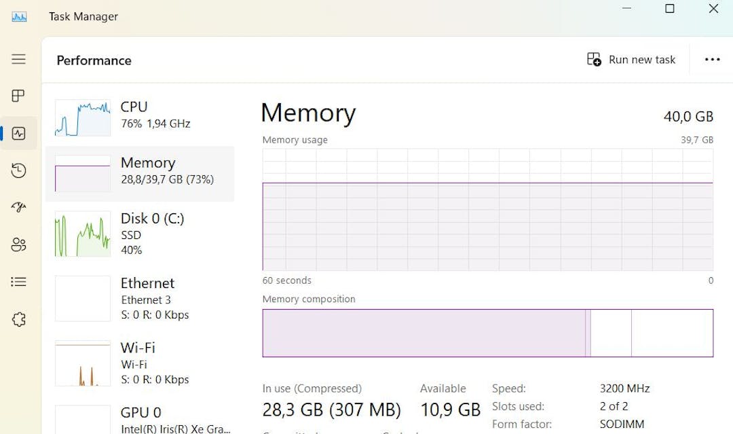This screenshot has height=434, width=733.
Task: Open the three-dot more options menu
Action: (x=712, y=59)
